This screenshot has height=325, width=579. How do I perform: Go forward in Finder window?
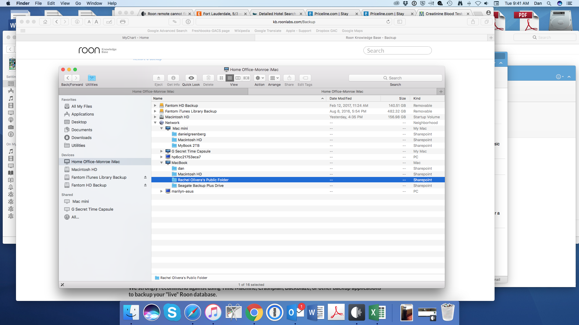[x=76, y=78]
